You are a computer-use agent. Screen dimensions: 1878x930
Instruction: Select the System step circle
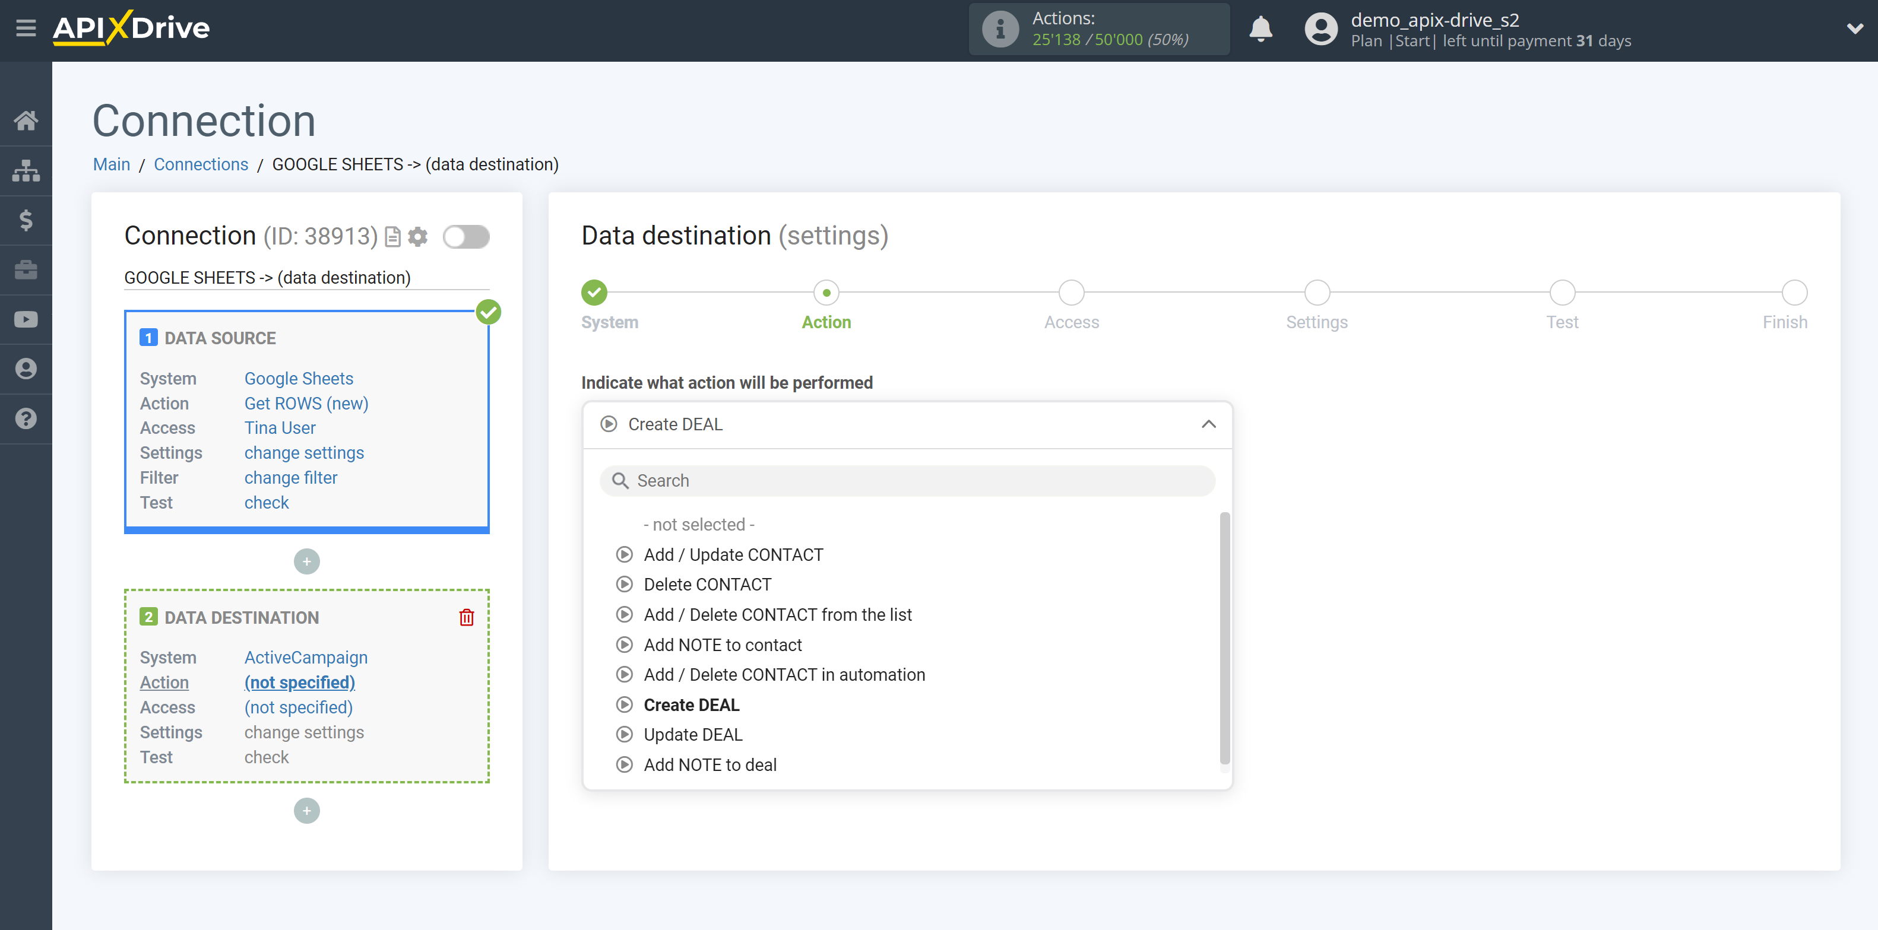pyautogui.click(x=594, y=292)
